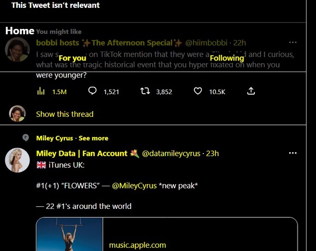The image size is (316, 251).
Task: Open Miley Data profile picture
Action: 17,160
